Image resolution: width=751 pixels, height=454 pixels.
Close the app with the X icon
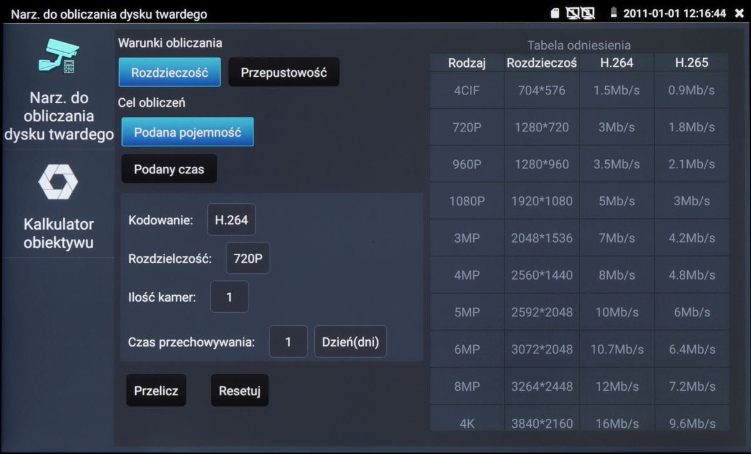(739, 13)
